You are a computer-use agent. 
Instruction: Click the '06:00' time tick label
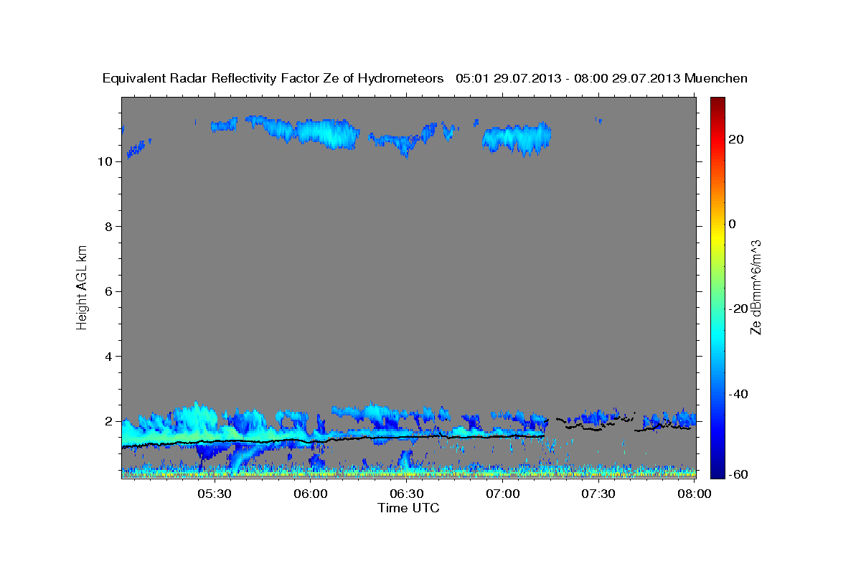point(311,494)
